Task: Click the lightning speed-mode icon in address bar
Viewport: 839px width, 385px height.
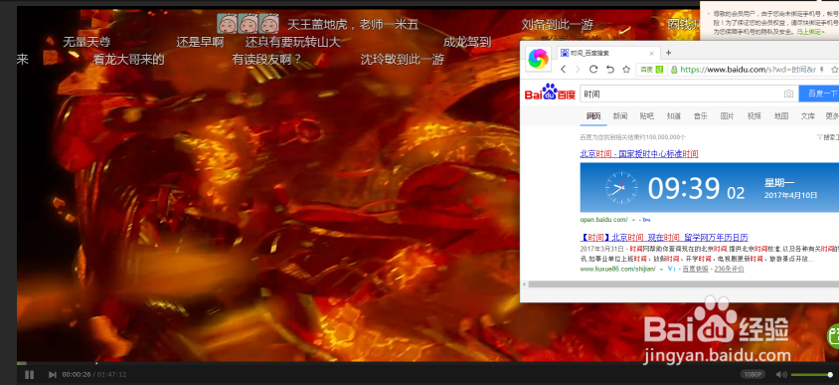Action: point(822,70)
